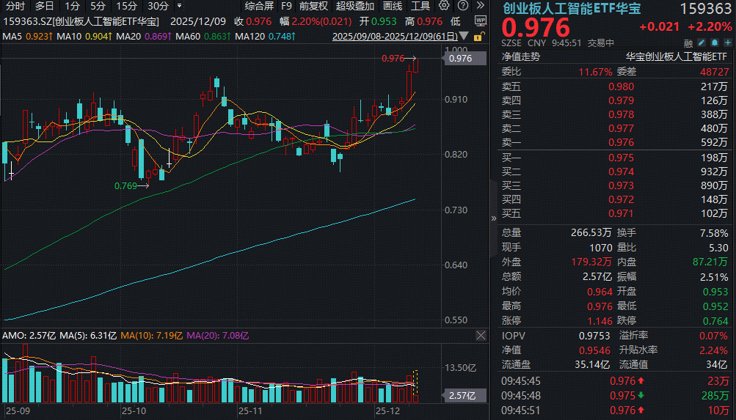Open chart settings gear icon
736x420 pixels.
[x=444, y=6]
